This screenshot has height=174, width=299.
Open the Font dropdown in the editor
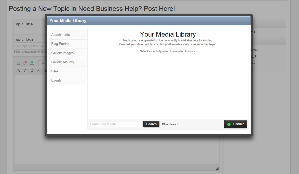click(x=42, y=63)
